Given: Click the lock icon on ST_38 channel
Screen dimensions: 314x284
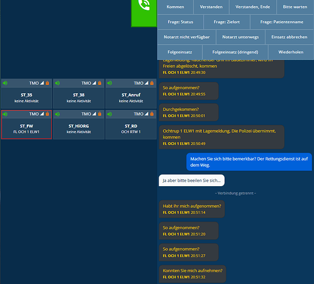Looking at the screenshot, I should [x=100, y=83].
